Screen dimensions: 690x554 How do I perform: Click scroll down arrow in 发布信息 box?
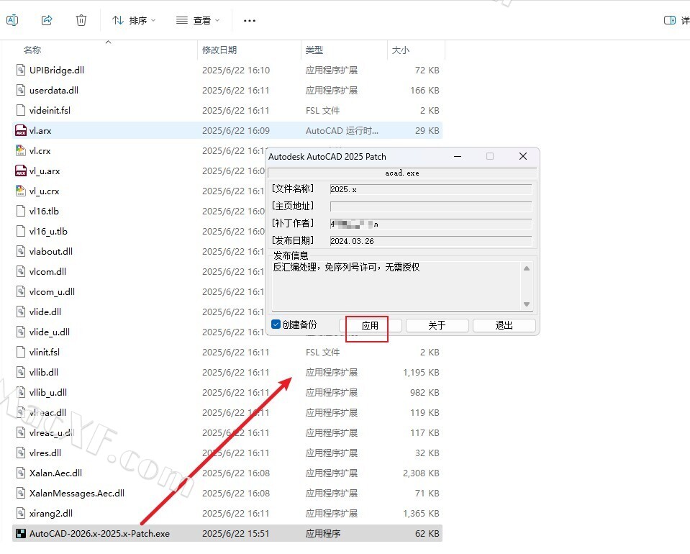[x=526, y=304]
